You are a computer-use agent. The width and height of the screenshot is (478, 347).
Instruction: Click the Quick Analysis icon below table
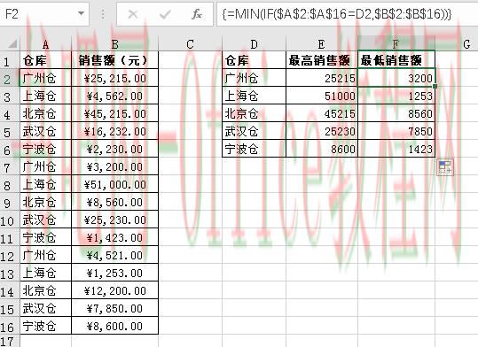pos(445,167)
